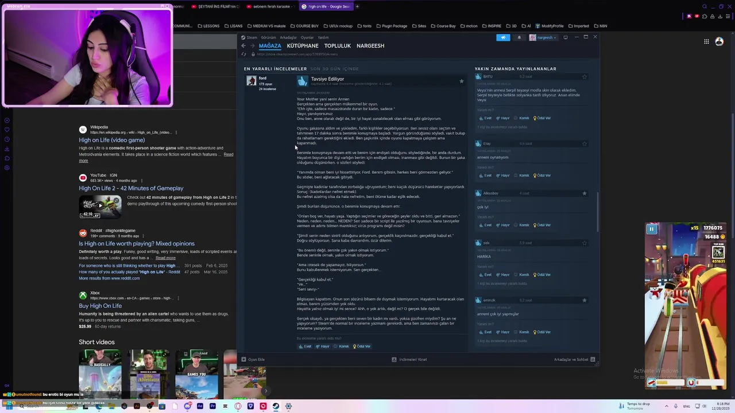The image size is (735, 413).
Task: Go forward in Steam store navigation
Action: pos(252,46)
